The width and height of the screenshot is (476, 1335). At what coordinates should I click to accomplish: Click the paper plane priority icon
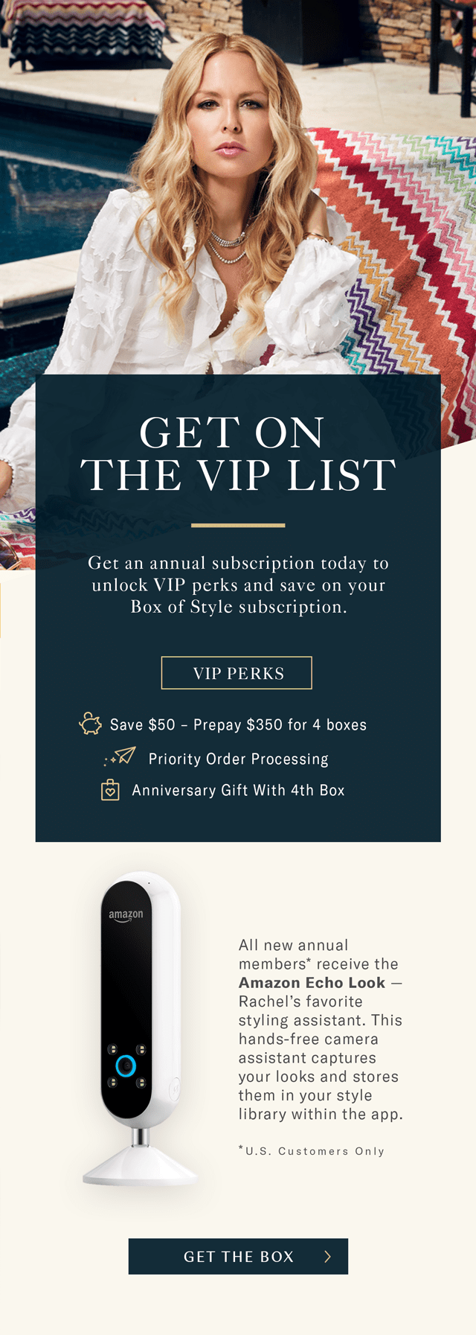point(123,757)
